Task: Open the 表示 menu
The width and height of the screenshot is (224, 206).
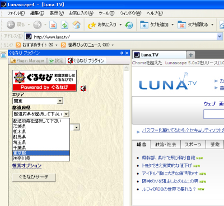Action: [x=57, y=13]
